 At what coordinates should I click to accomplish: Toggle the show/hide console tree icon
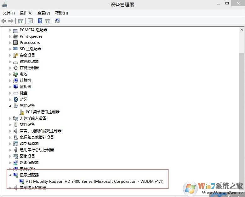point(20,21)
